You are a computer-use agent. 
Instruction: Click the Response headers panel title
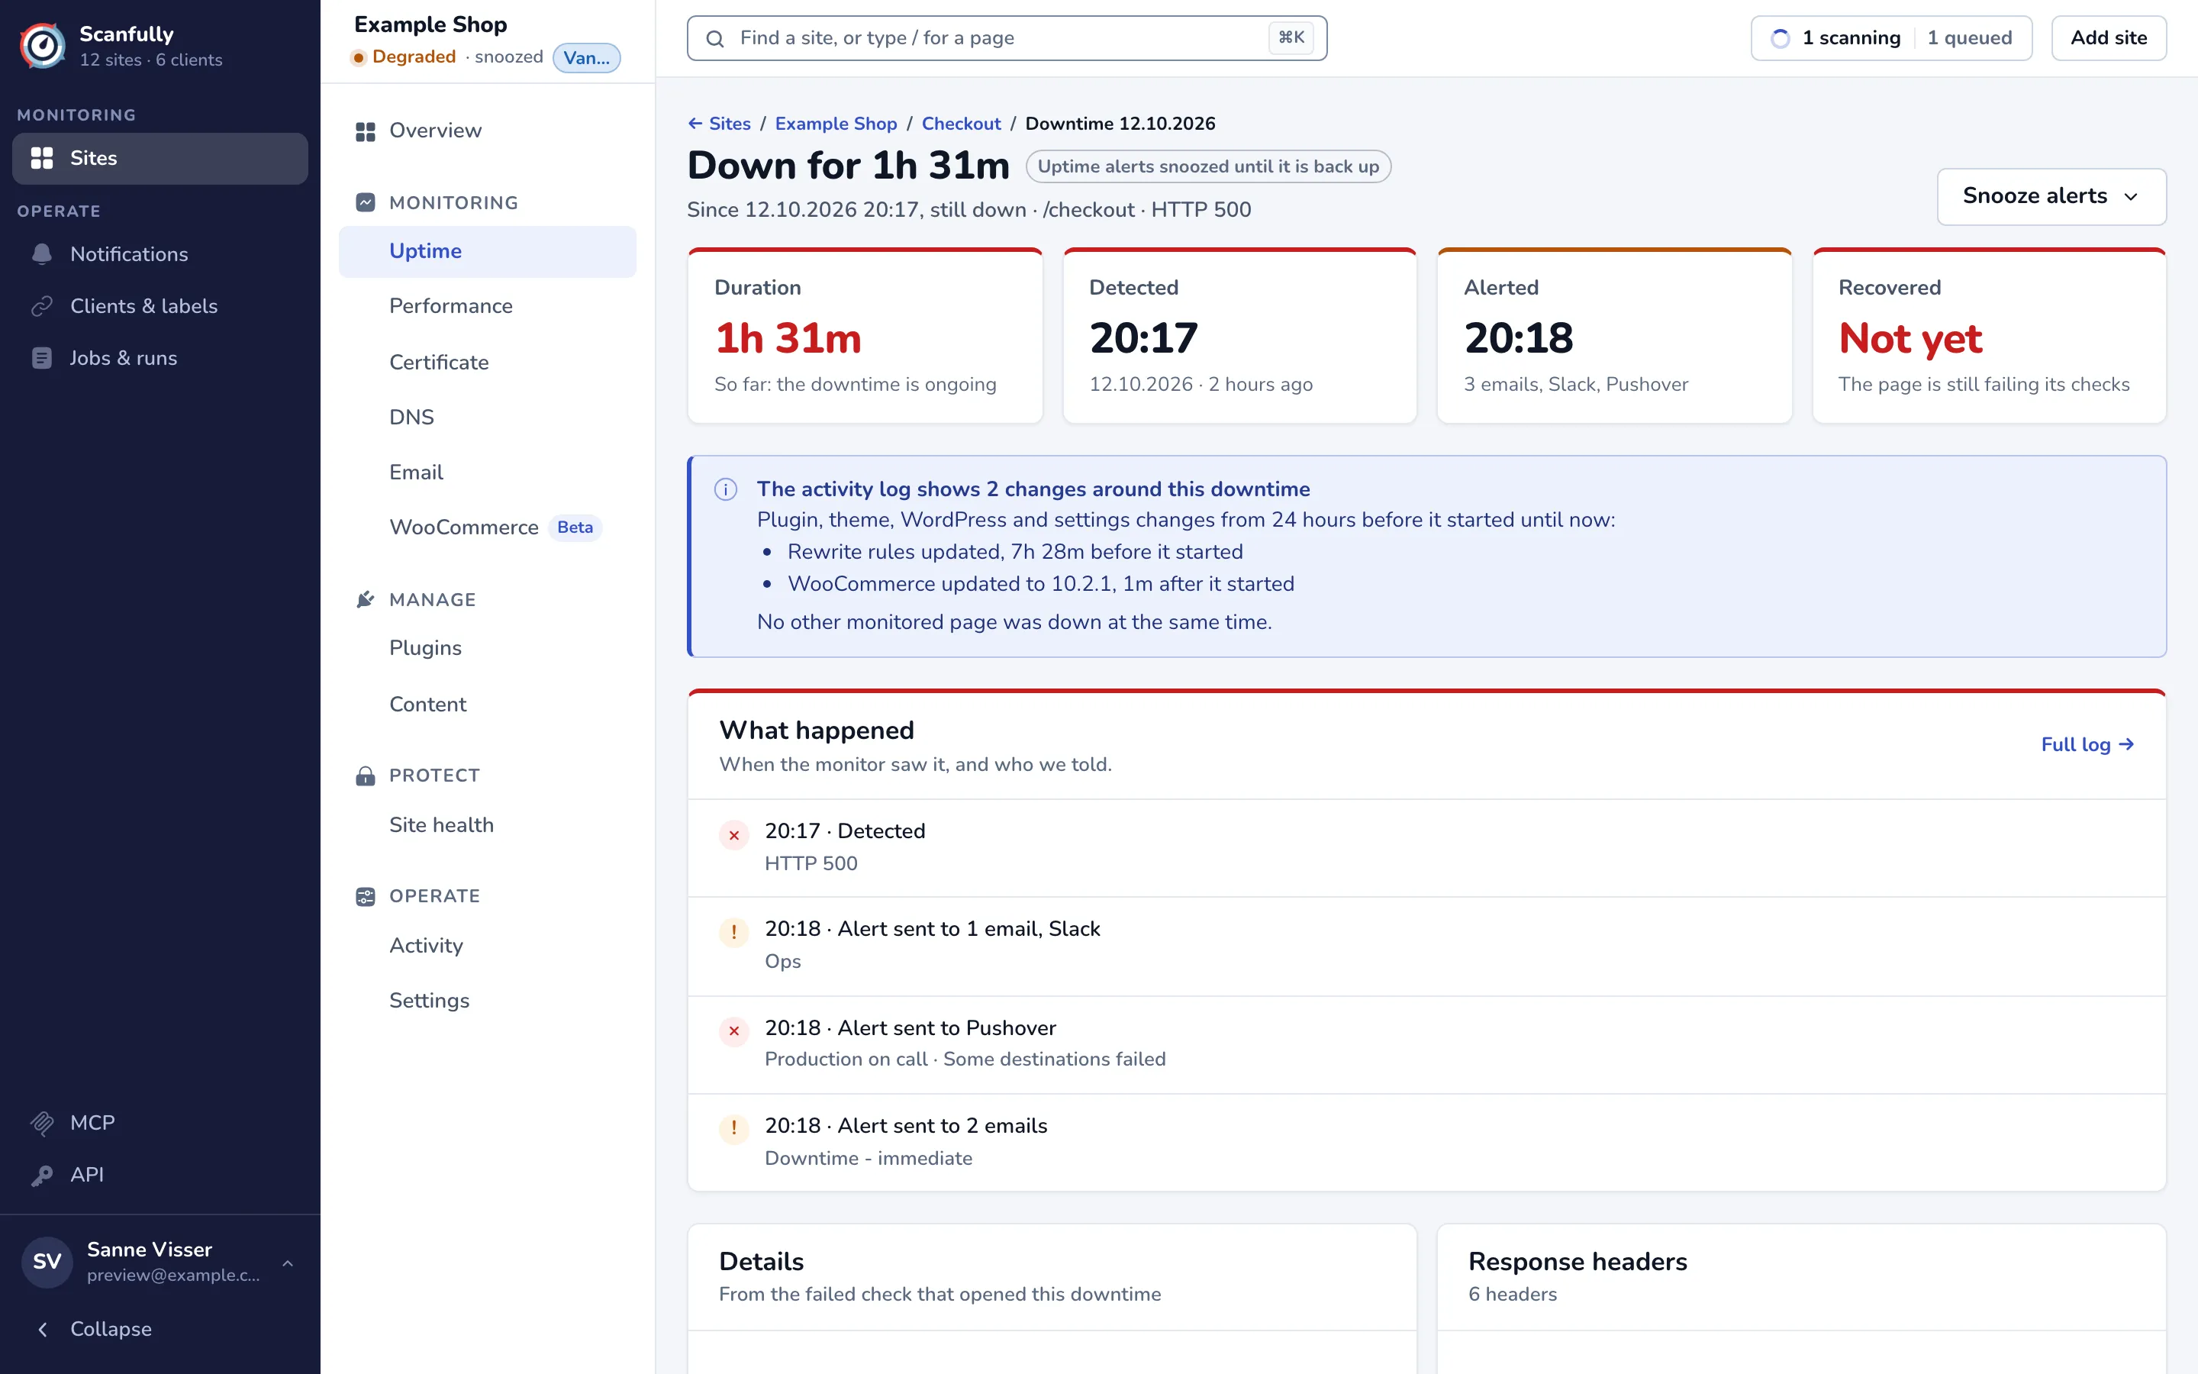[1578, 1263]
